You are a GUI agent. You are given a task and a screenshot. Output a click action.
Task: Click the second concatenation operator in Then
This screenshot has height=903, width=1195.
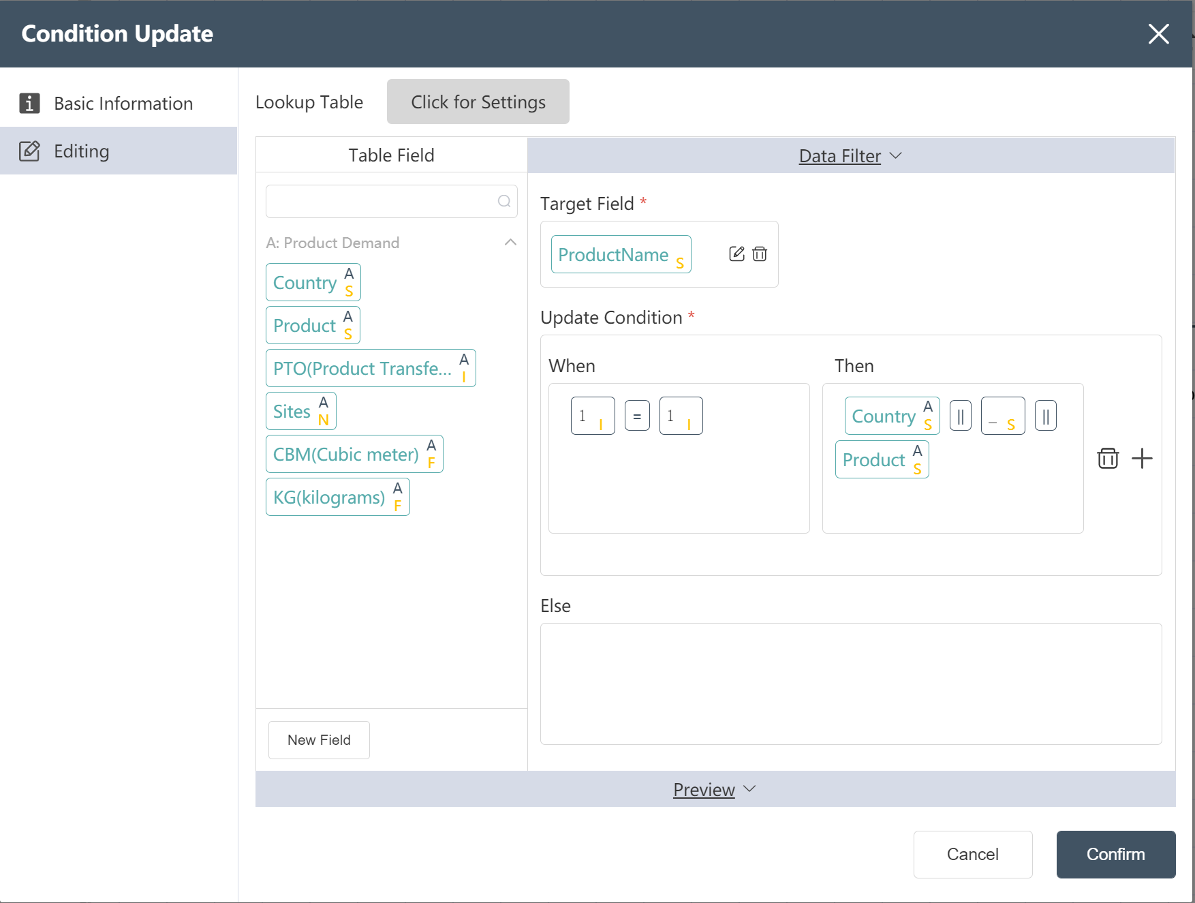1046,416
